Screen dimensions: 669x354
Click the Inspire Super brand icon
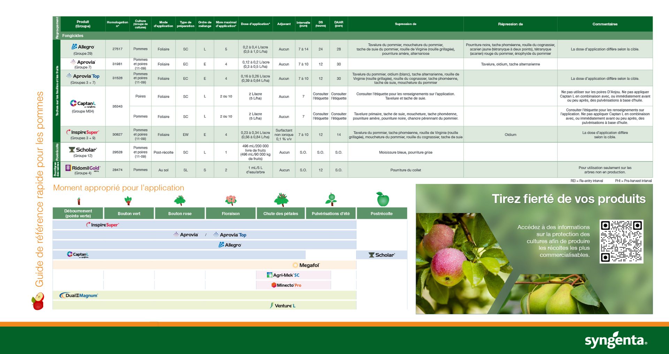[x=83, y=132]
